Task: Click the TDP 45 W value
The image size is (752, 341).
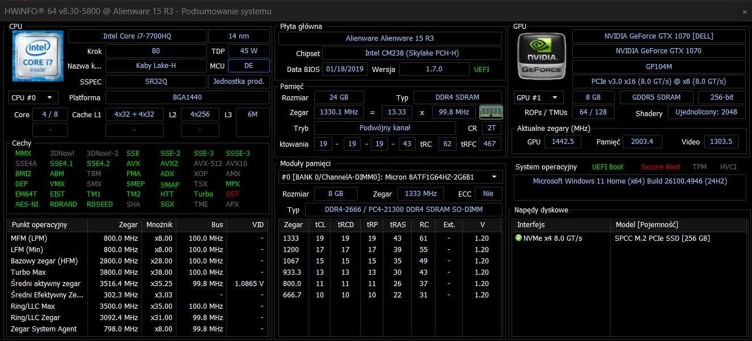Action: (x=248, y=51)
